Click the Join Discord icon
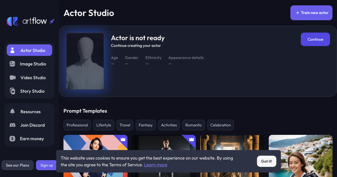 12,125
